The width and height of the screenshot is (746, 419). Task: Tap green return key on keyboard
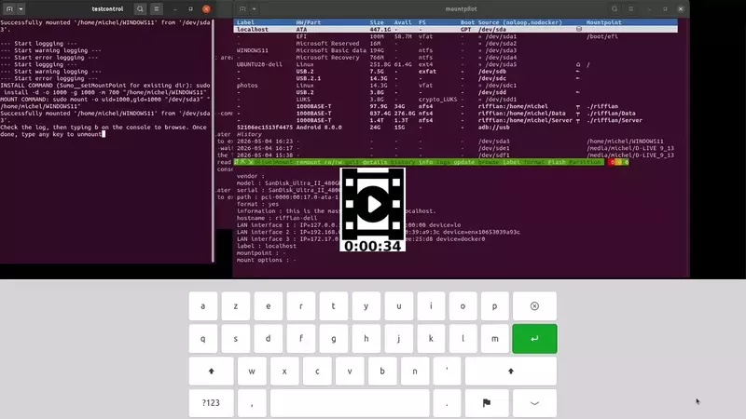[x=534, y=339]
